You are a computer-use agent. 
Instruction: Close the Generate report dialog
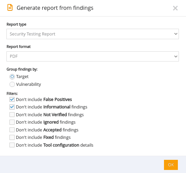coord(175,8)
